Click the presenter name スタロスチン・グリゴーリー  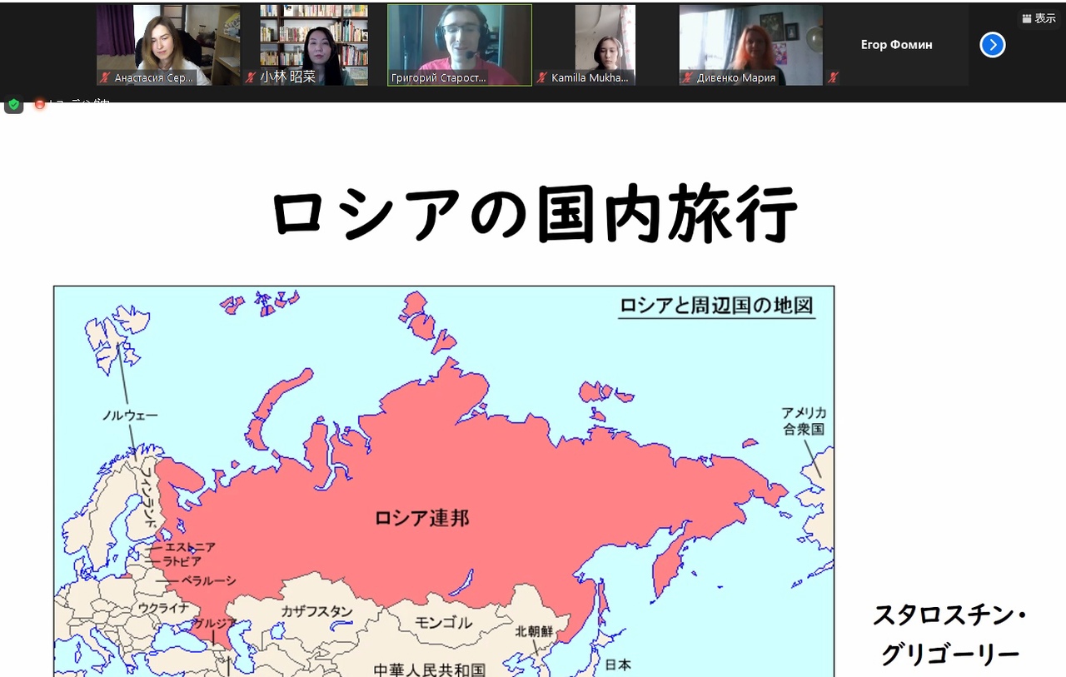click(x=949, y=635)
